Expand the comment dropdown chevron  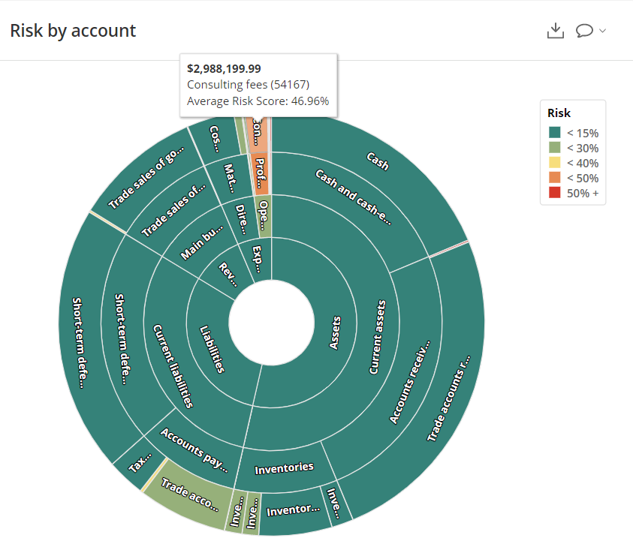pos(602,32)
